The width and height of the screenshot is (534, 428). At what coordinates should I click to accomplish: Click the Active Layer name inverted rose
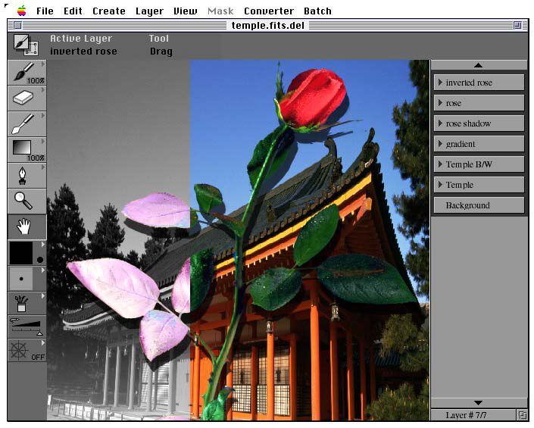83,51
